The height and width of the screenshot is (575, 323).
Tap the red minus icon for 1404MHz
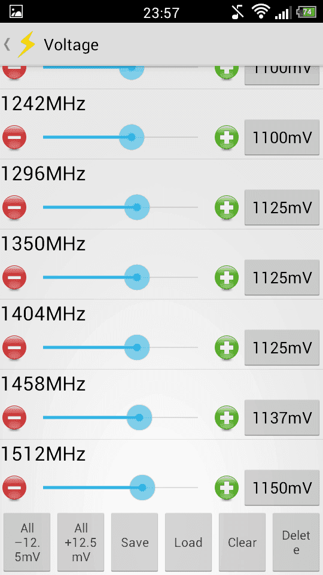click(14, 347)
